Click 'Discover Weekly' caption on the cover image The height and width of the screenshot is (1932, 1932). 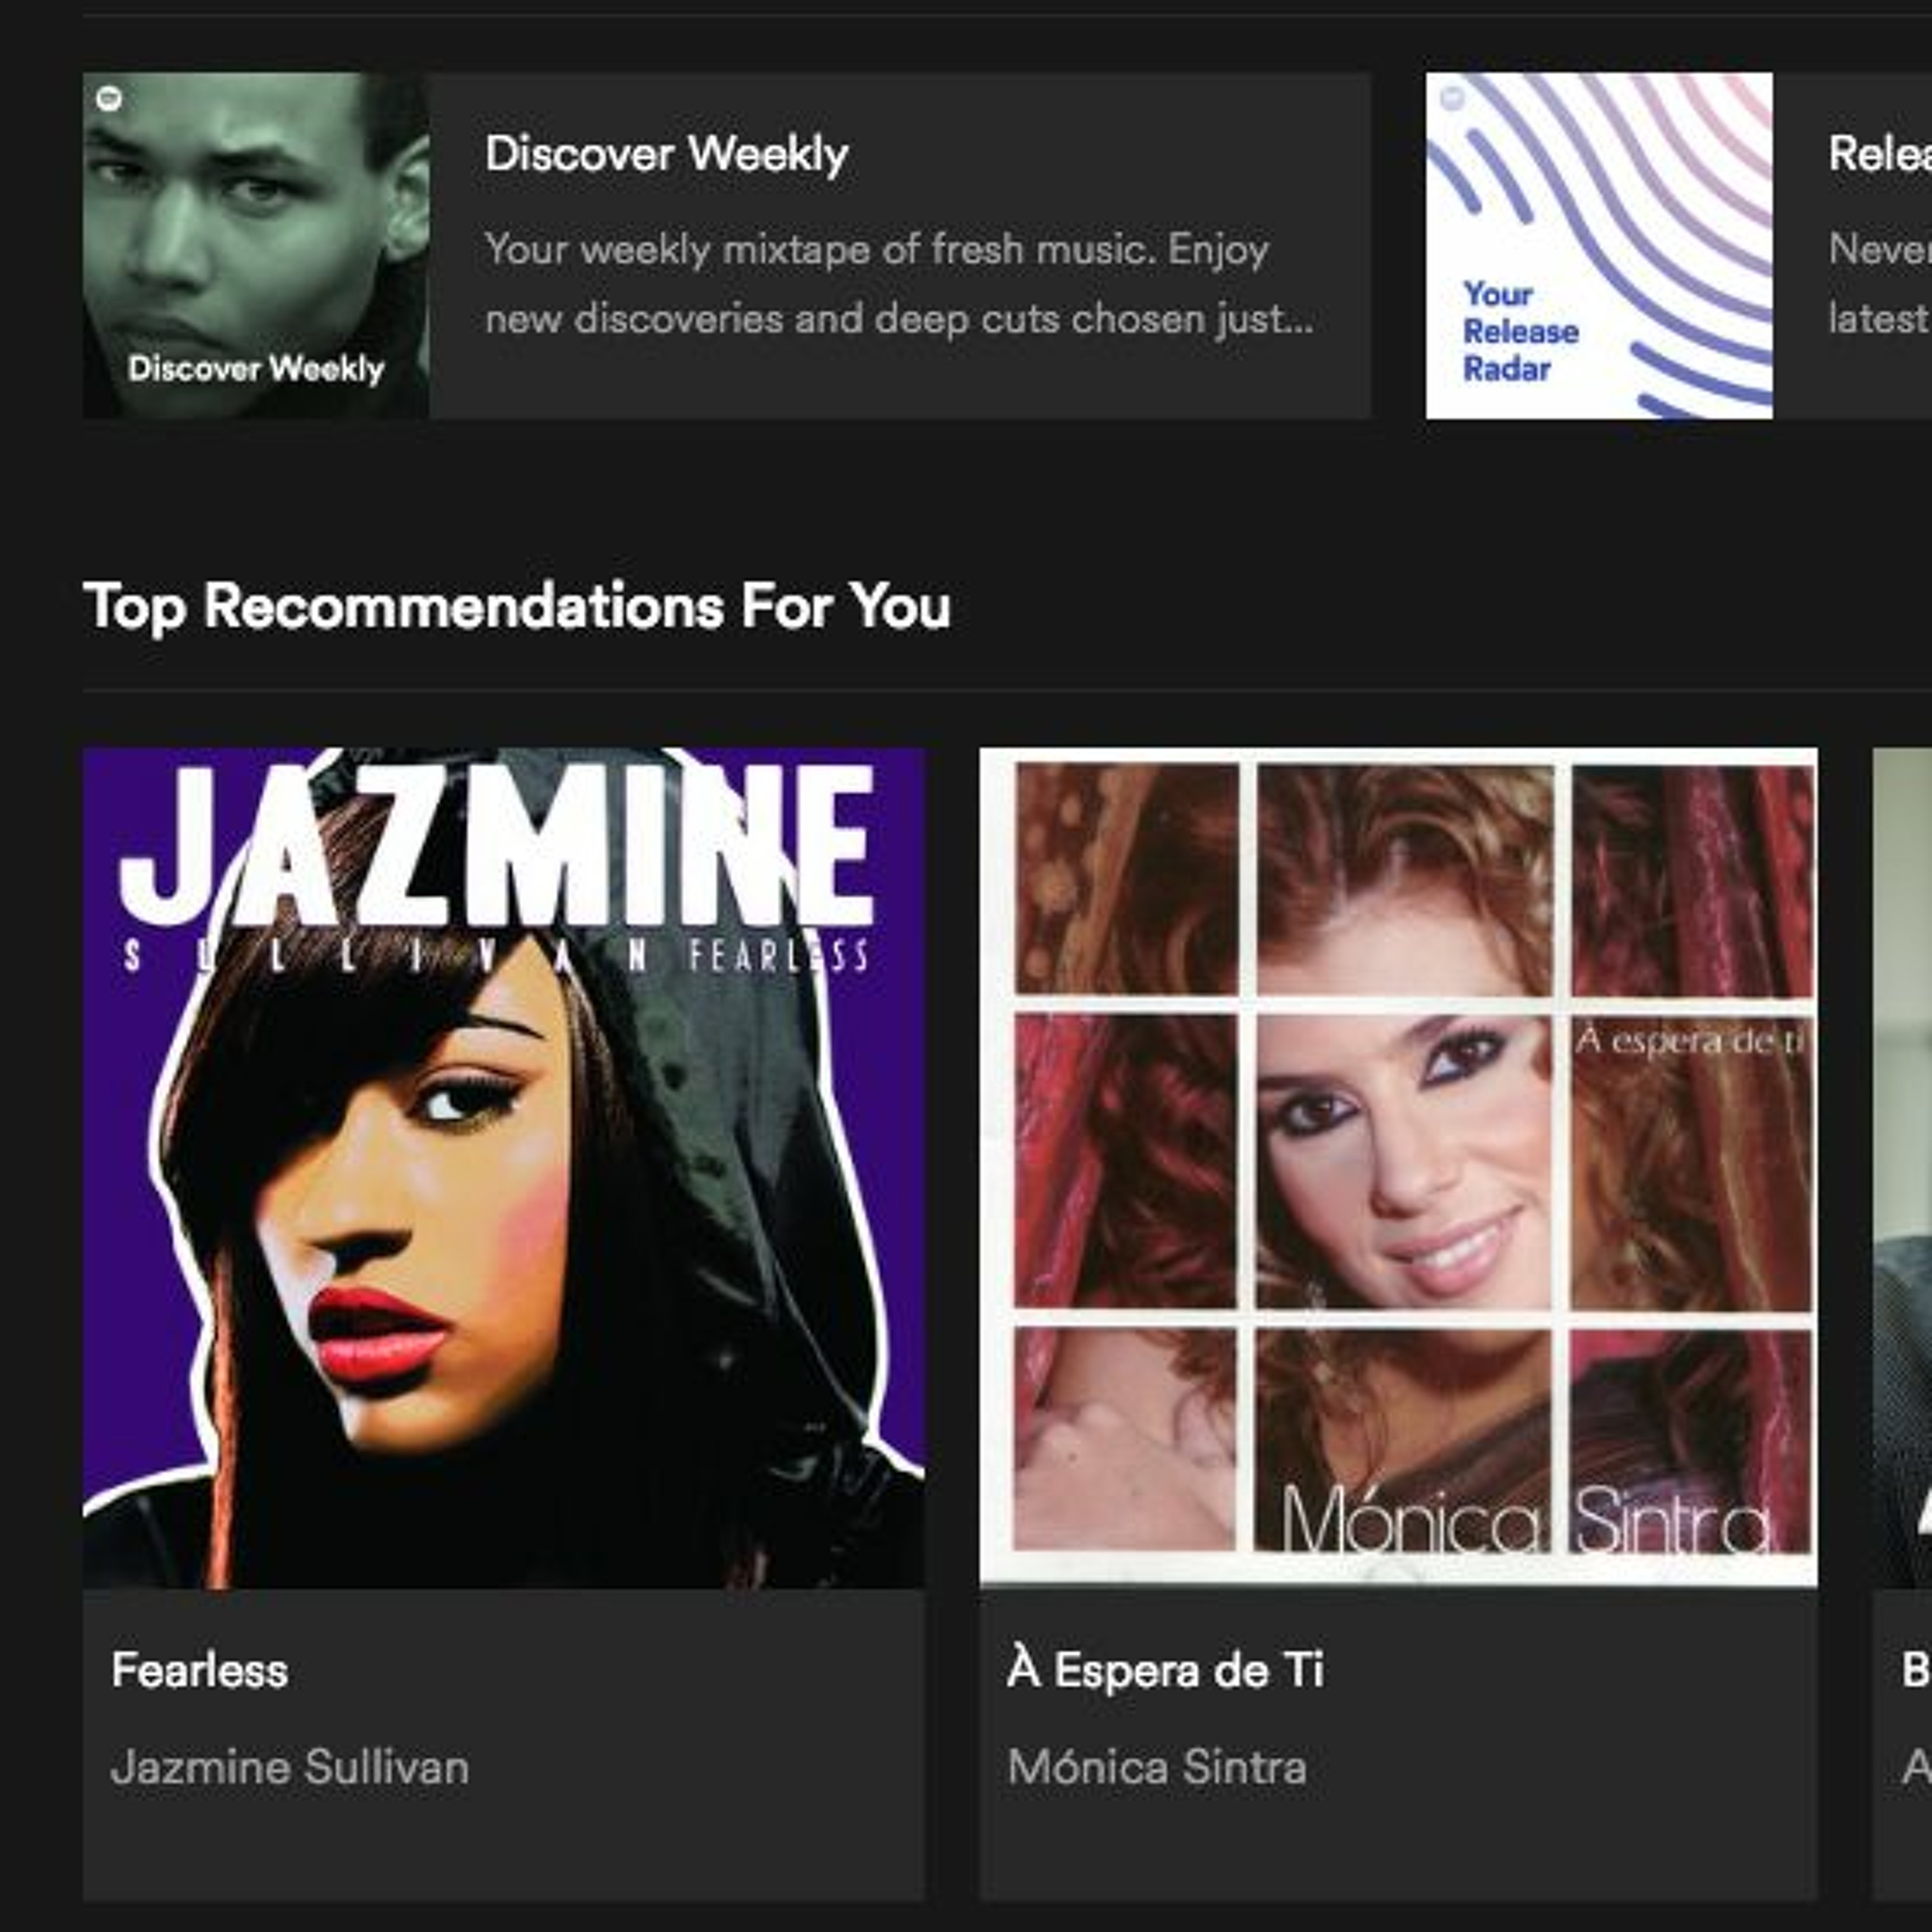coord(256,369)
